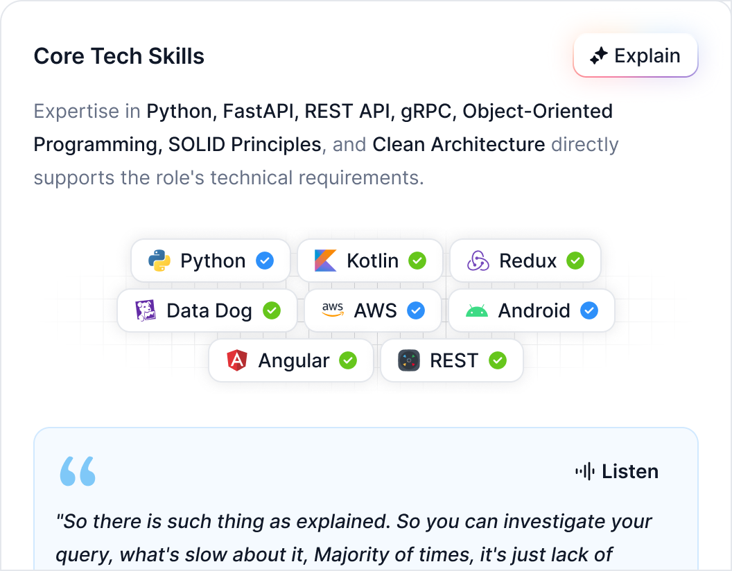Click the text 'supports the role's technical requirements.'
Image resolution: width=732 pixels, height=571 pixels.
(229, 177)
